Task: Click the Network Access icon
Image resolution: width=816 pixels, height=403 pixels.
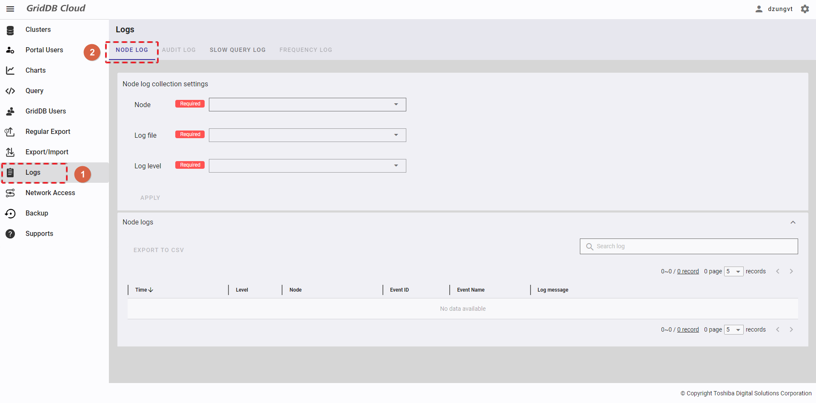Action: pos(10,193)
